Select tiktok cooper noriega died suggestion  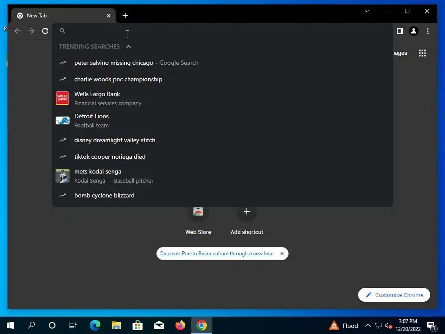pyautogui.click(x=222, y=157)
